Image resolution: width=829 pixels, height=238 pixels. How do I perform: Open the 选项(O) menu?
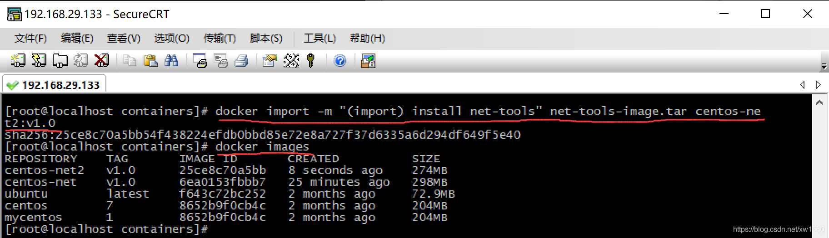point(172,38)
